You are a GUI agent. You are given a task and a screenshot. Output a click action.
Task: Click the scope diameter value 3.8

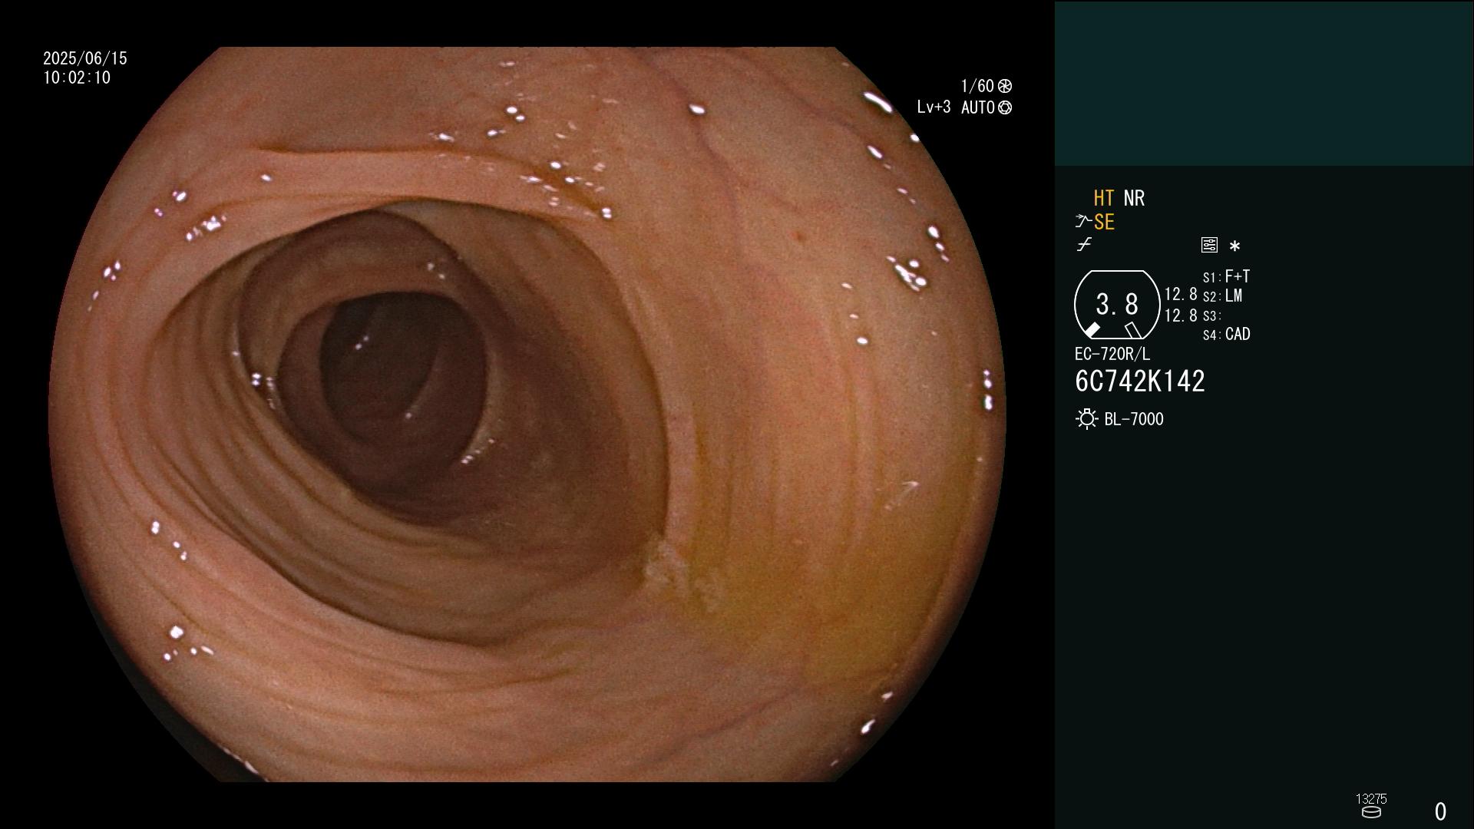[x=1117, y=304]
